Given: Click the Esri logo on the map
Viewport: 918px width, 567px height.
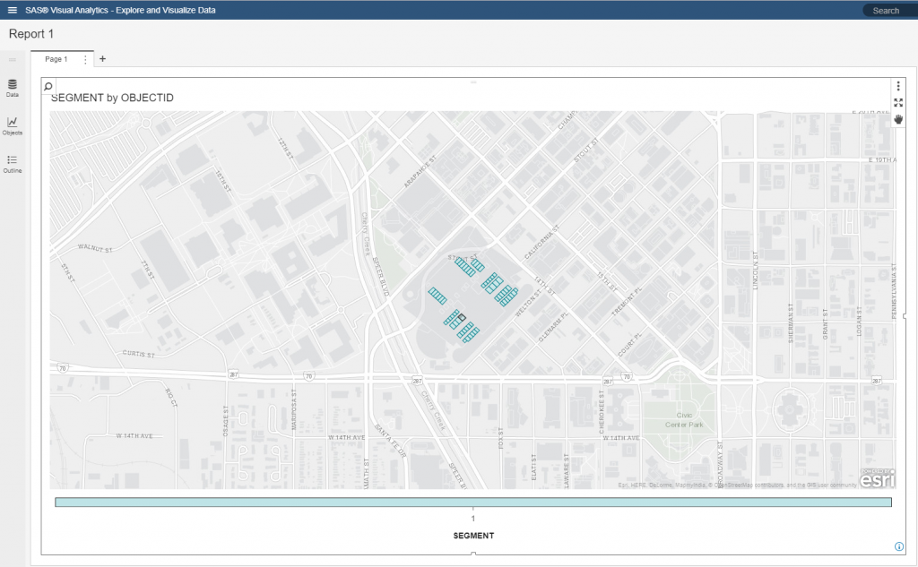Looking at the screenshot, I should point(876,479).
